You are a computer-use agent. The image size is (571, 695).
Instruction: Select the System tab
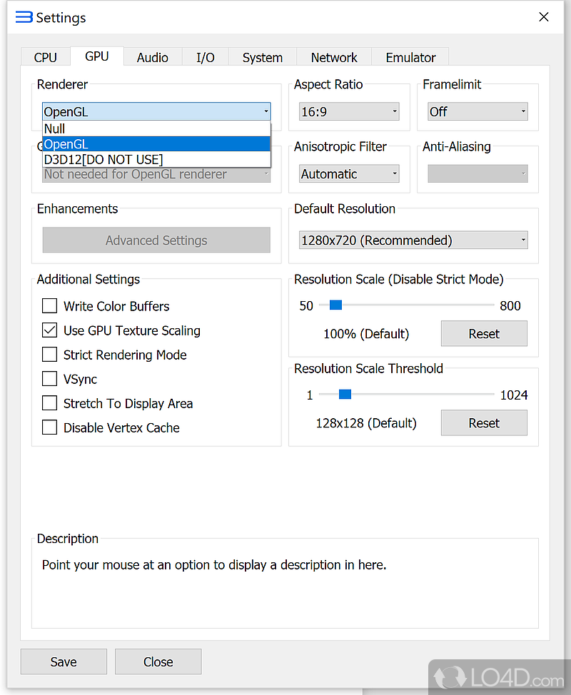(263, 58)
